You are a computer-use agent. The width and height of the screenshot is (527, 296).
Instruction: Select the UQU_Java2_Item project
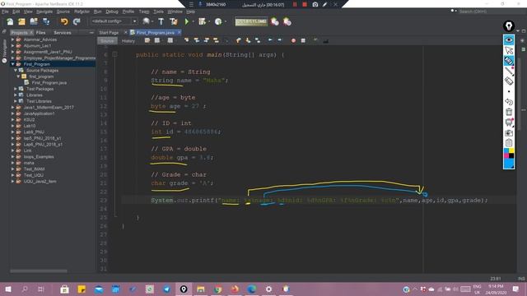pos(40,181)
